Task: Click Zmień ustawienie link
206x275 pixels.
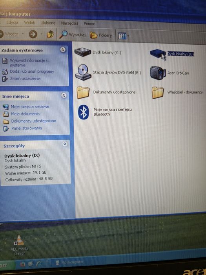Action: click(25, 79)
